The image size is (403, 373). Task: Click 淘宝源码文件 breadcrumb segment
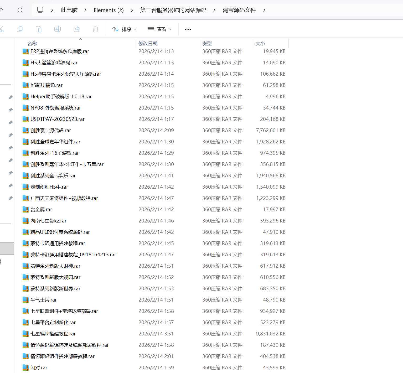click(239, 10)
